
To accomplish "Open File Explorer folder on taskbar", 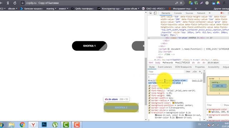I will [11, 125].
